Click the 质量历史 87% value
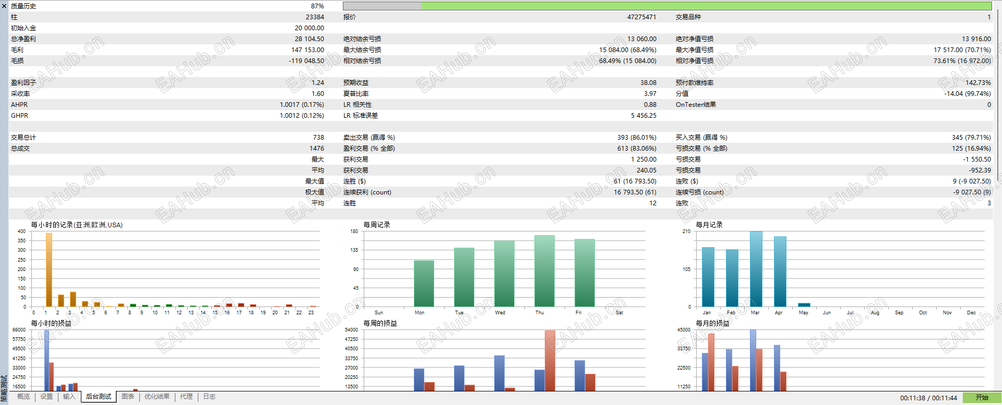The width and height of the screenshot is (1002, 405). pos(317,6)
